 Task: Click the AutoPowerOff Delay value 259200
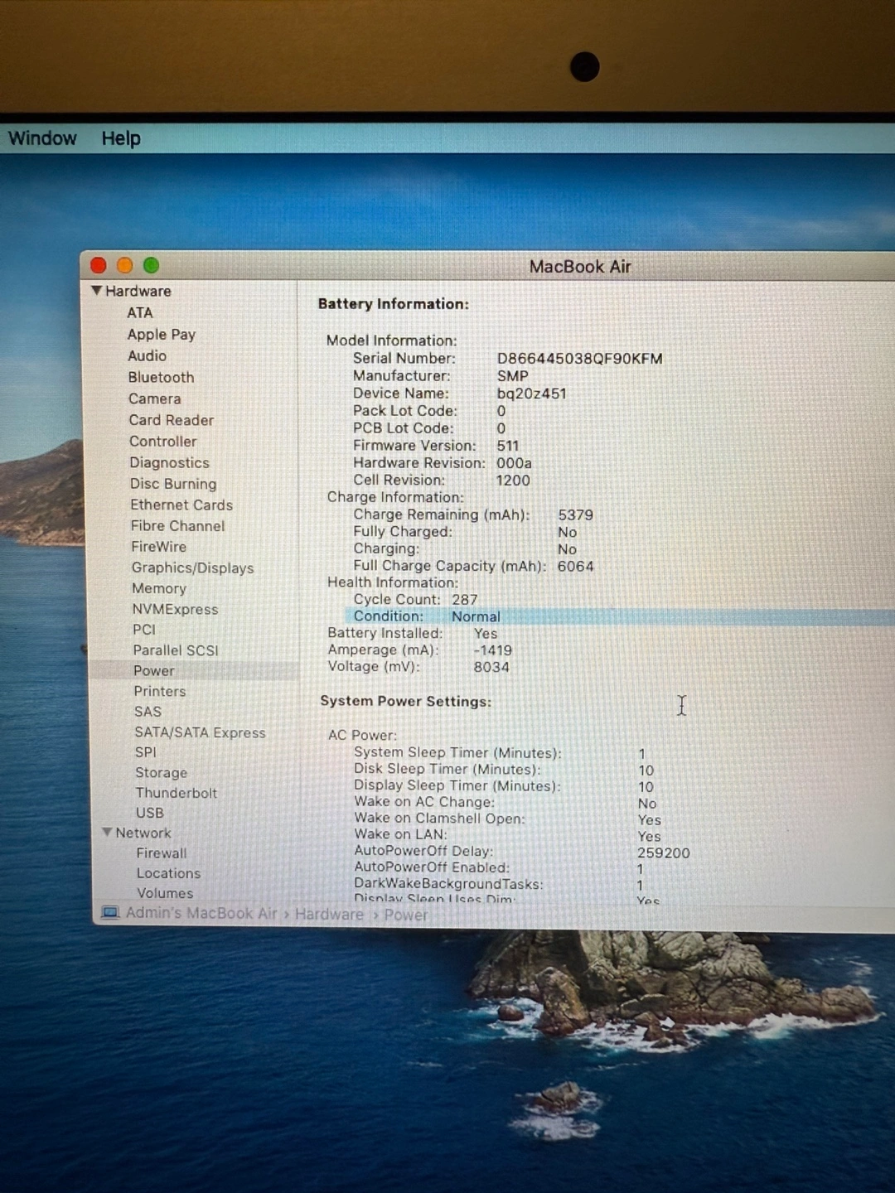coord(664,852)
